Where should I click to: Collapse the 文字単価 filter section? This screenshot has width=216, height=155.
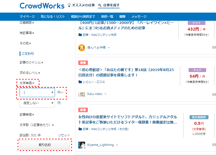[x=27, y=83]
